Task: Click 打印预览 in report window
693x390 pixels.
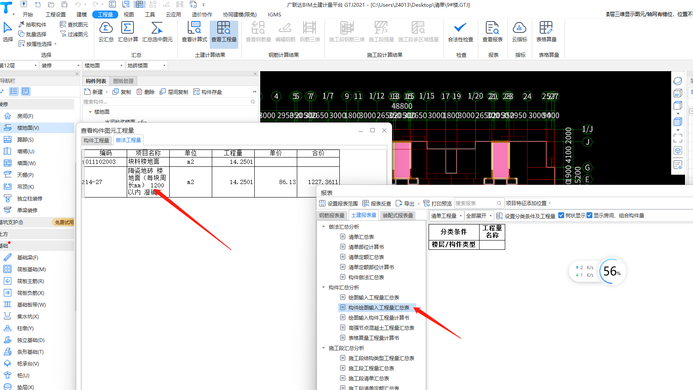Action: pos(437,203)
